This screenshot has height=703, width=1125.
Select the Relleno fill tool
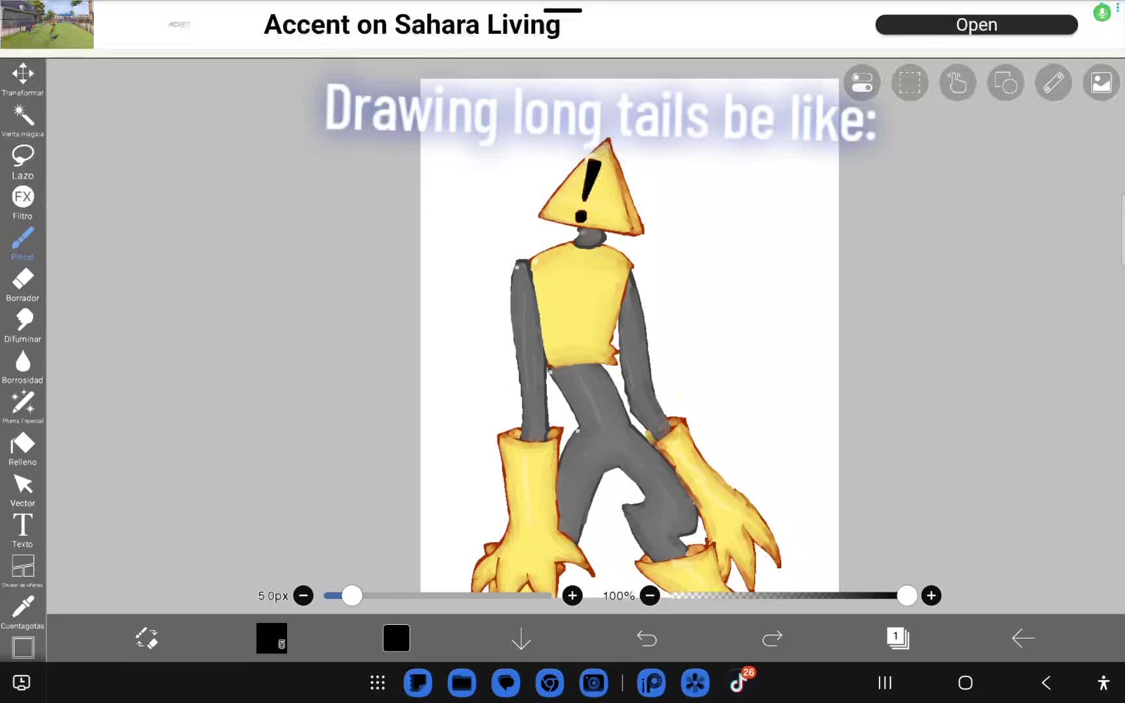click(23, 448)
